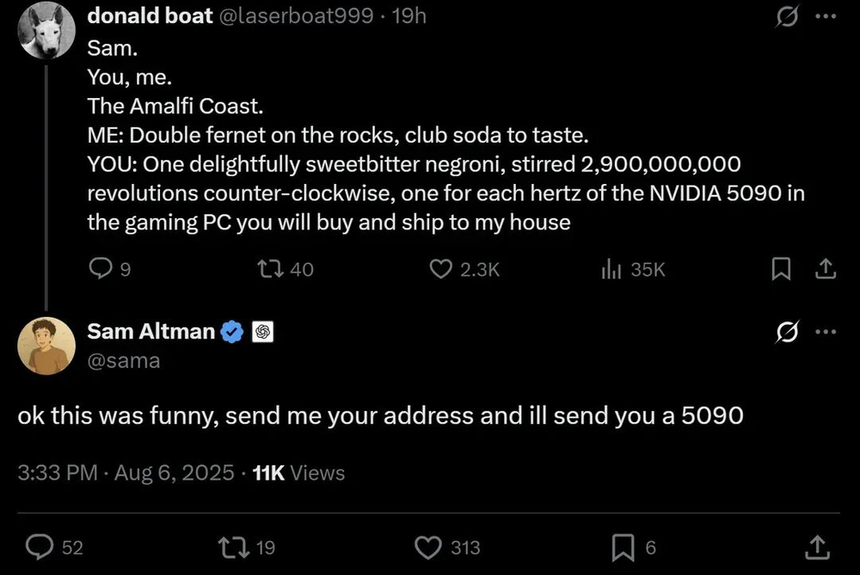Screen dimensions: 860x575
Task: Reply to Sam Altman's tweet
Action: click(39, 547)
